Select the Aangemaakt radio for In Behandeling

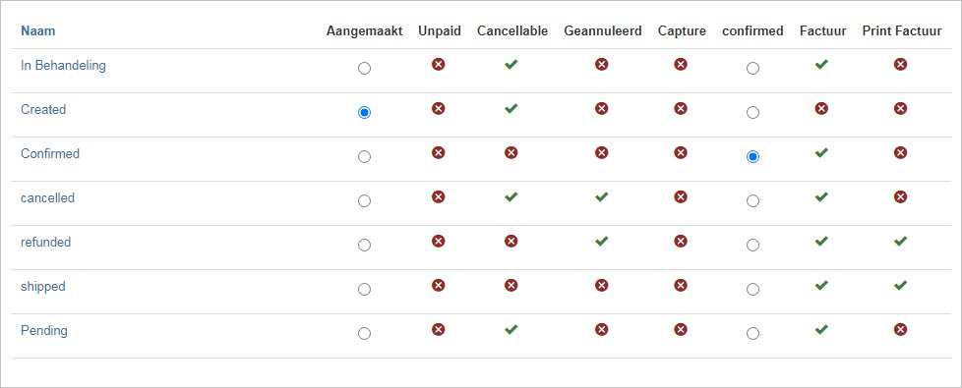tap(364, 69)
